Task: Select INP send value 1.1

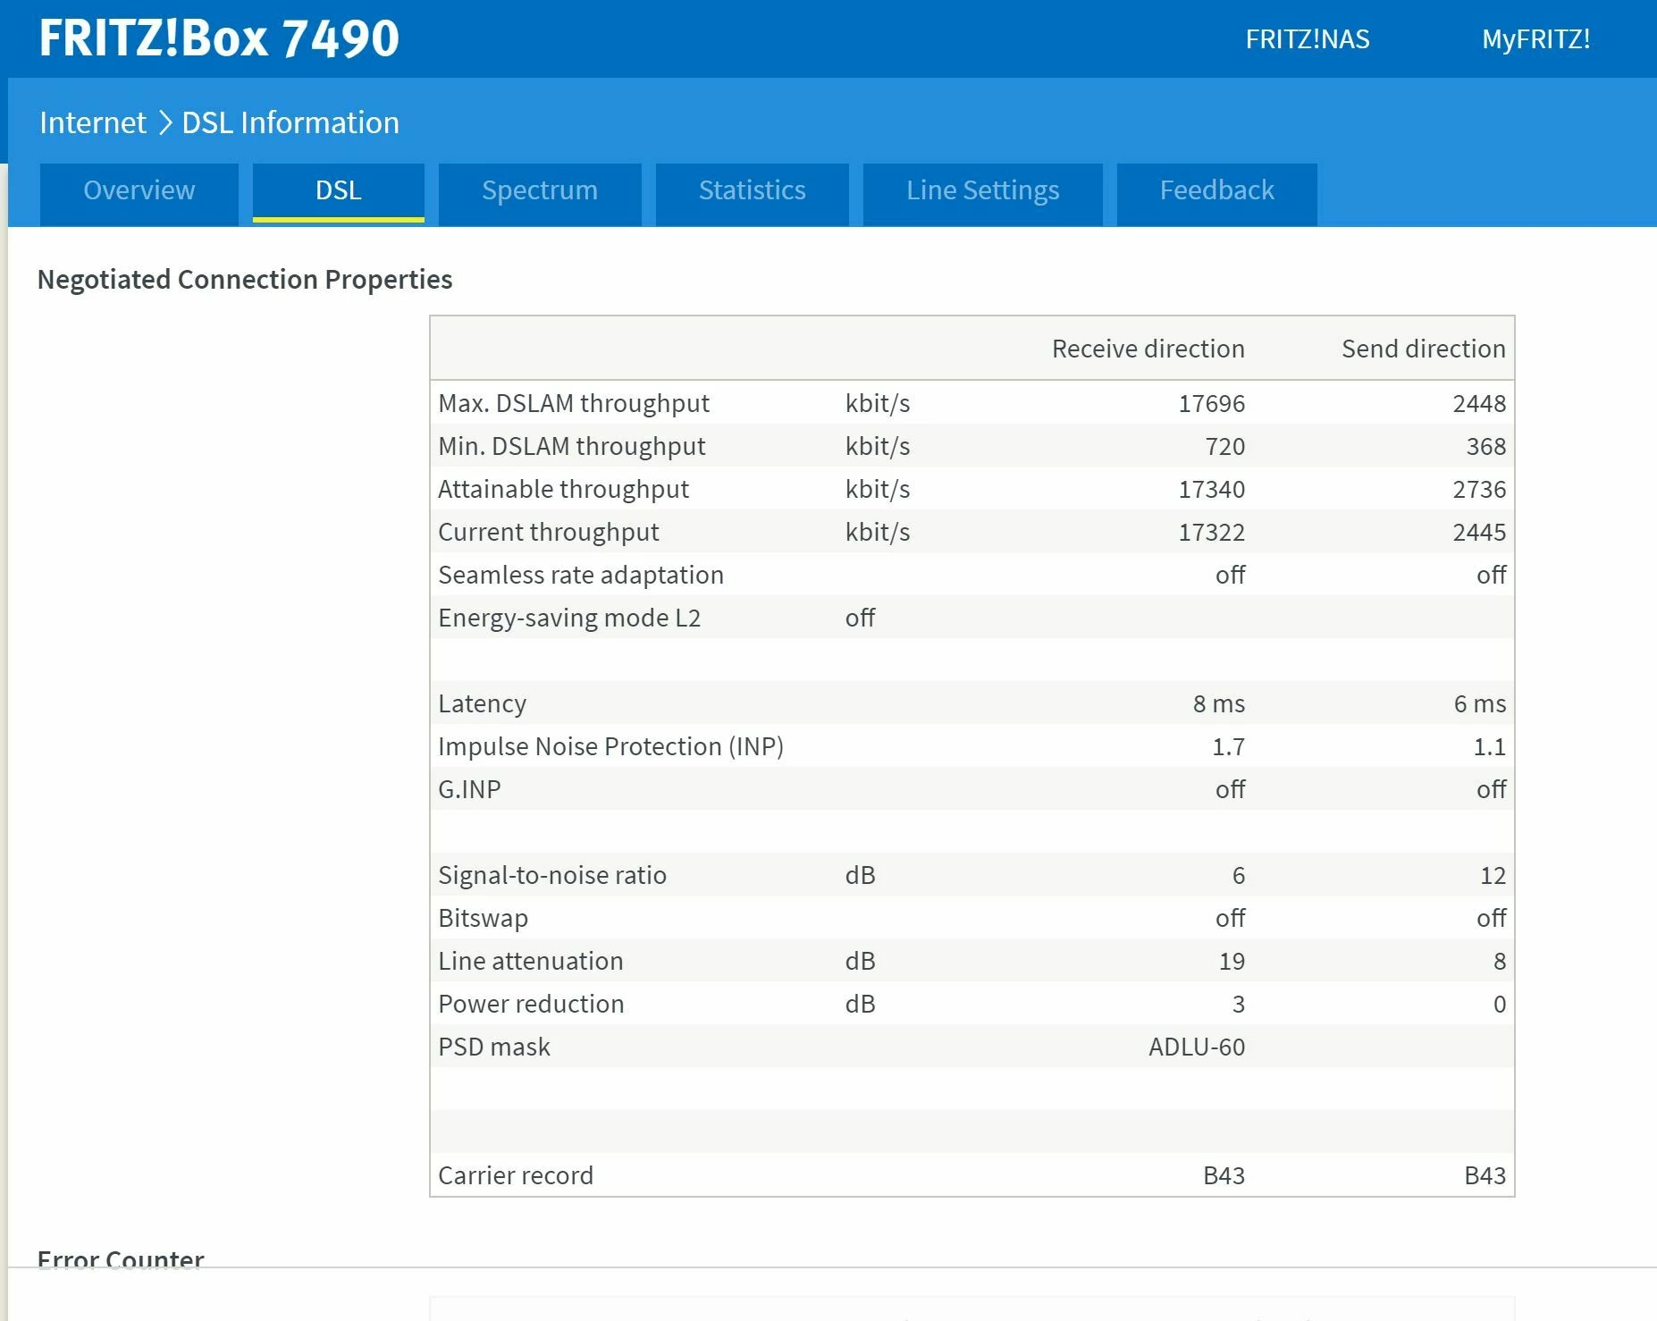Action: [x=1490, y=746]
